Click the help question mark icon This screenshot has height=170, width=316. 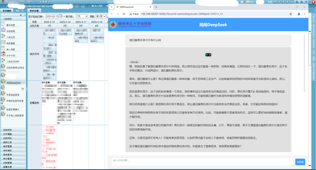306,2
